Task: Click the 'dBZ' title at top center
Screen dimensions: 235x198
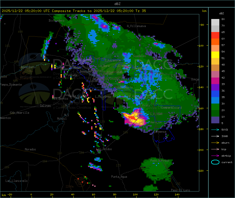Action: coord(117,4)
